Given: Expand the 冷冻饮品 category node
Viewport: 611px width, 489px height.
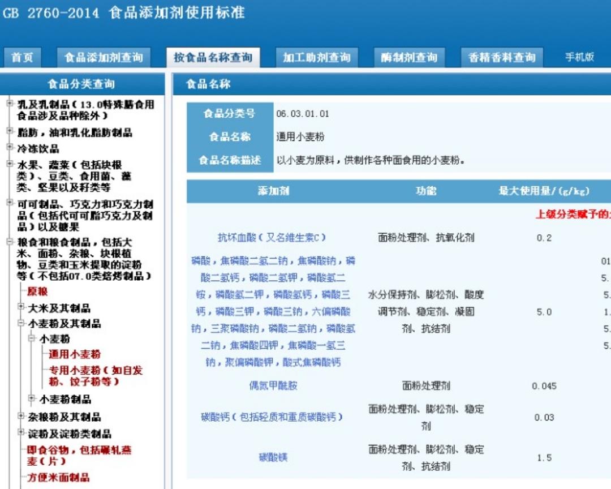Looking at the screenshot, I should tap(10, 148).
